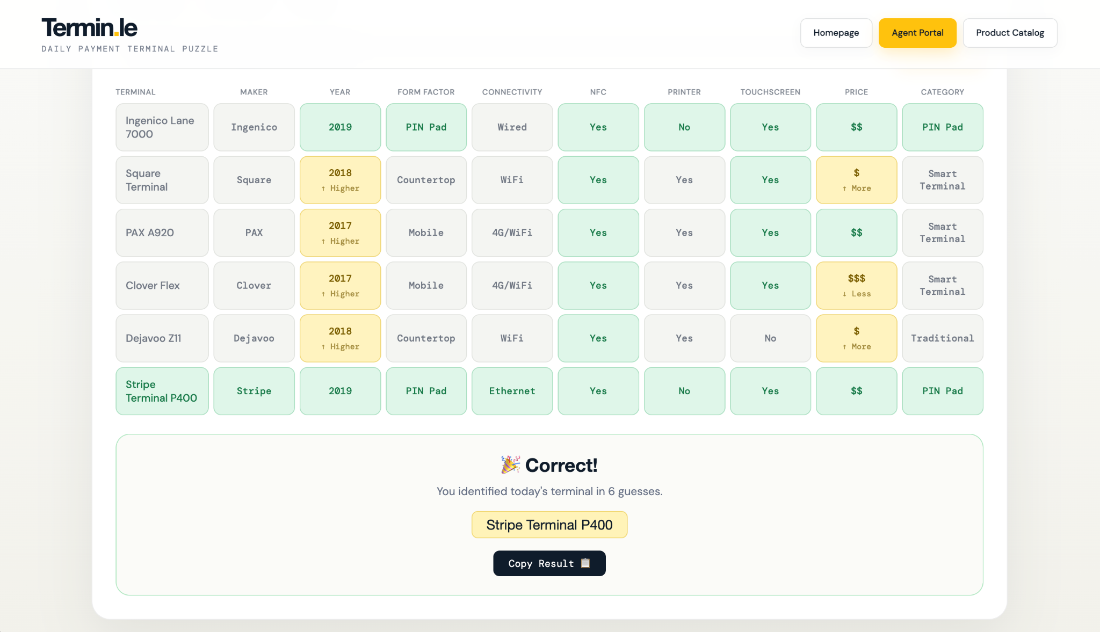Click the Wired connectivity cell
Screen dimensions: 1100x632
coord(512,127)
